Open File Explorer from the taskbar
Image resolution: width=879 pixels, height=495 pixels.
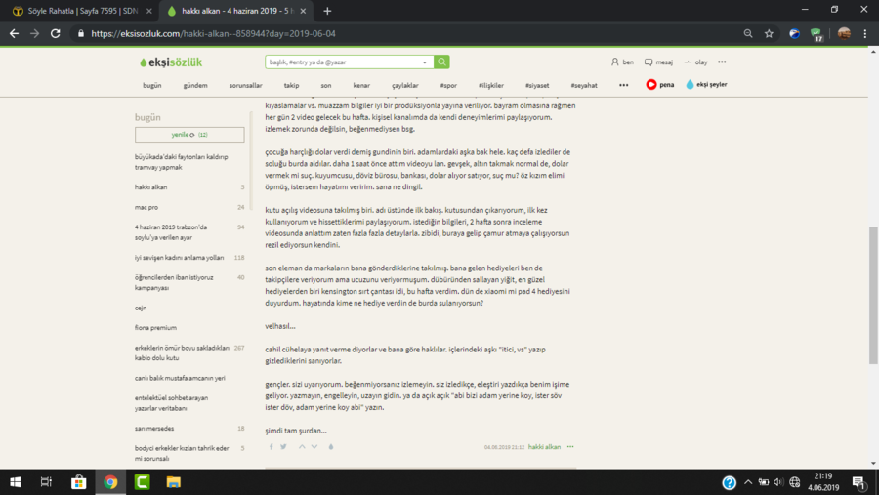(173, 482)
